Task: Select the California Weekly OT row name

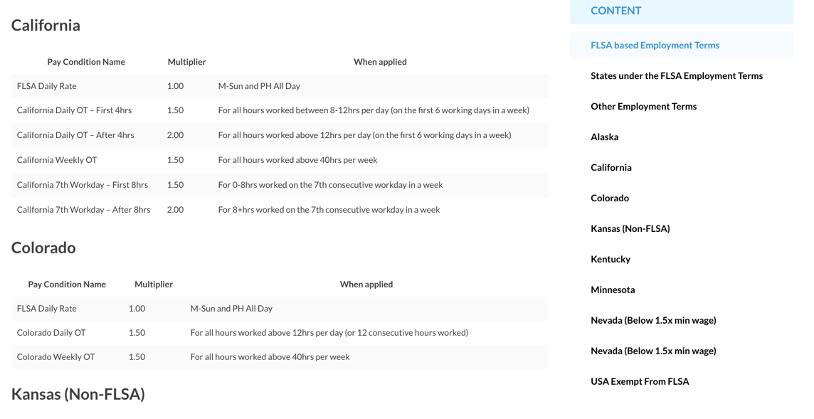Action: click(57, 160)
